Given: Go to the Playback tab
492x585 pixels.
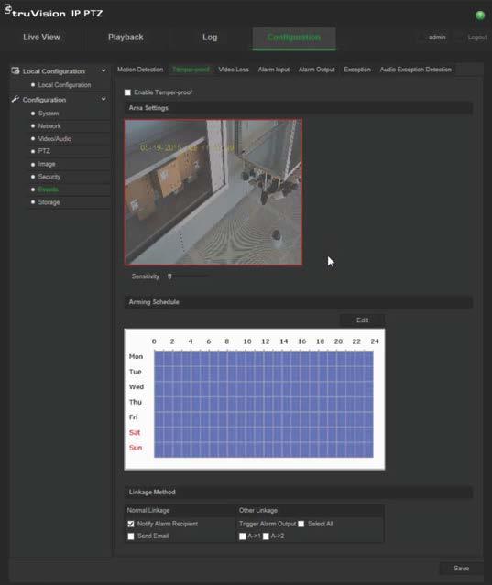Looking at the screenshot, I should [x=126, y=38].
